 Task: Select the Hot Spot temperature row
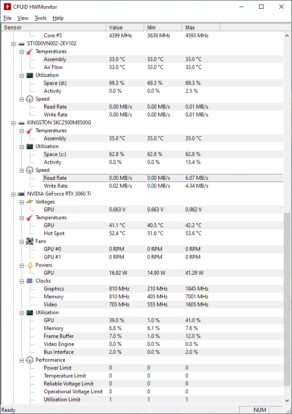pos(54,233)
